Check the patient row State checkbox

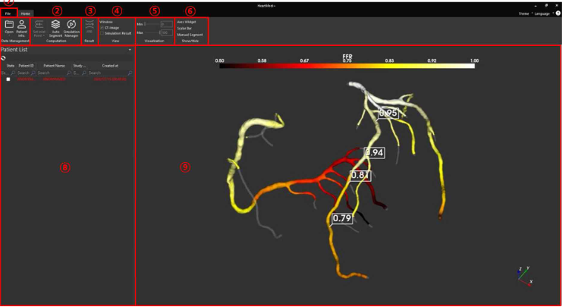pos(8,79)
